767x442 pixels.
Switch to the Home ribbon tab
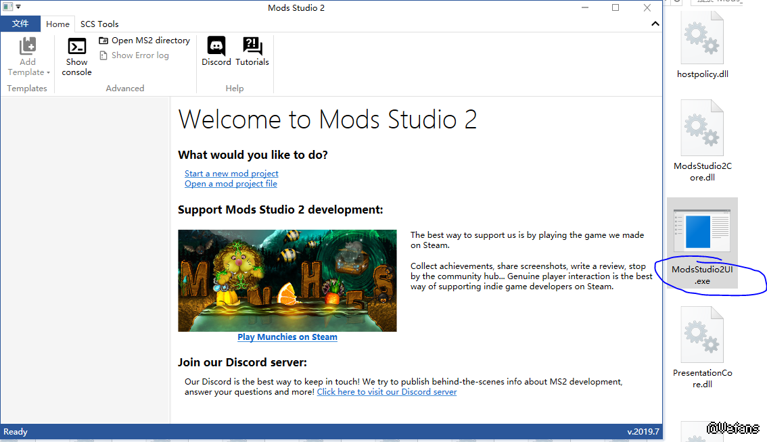(57, 24)
